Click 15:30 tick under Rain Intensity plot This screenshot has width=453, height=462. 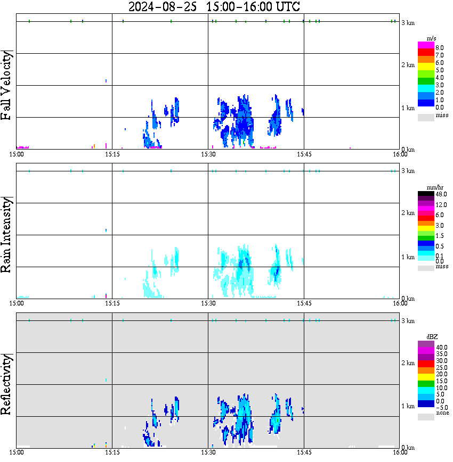coord(208,303)
